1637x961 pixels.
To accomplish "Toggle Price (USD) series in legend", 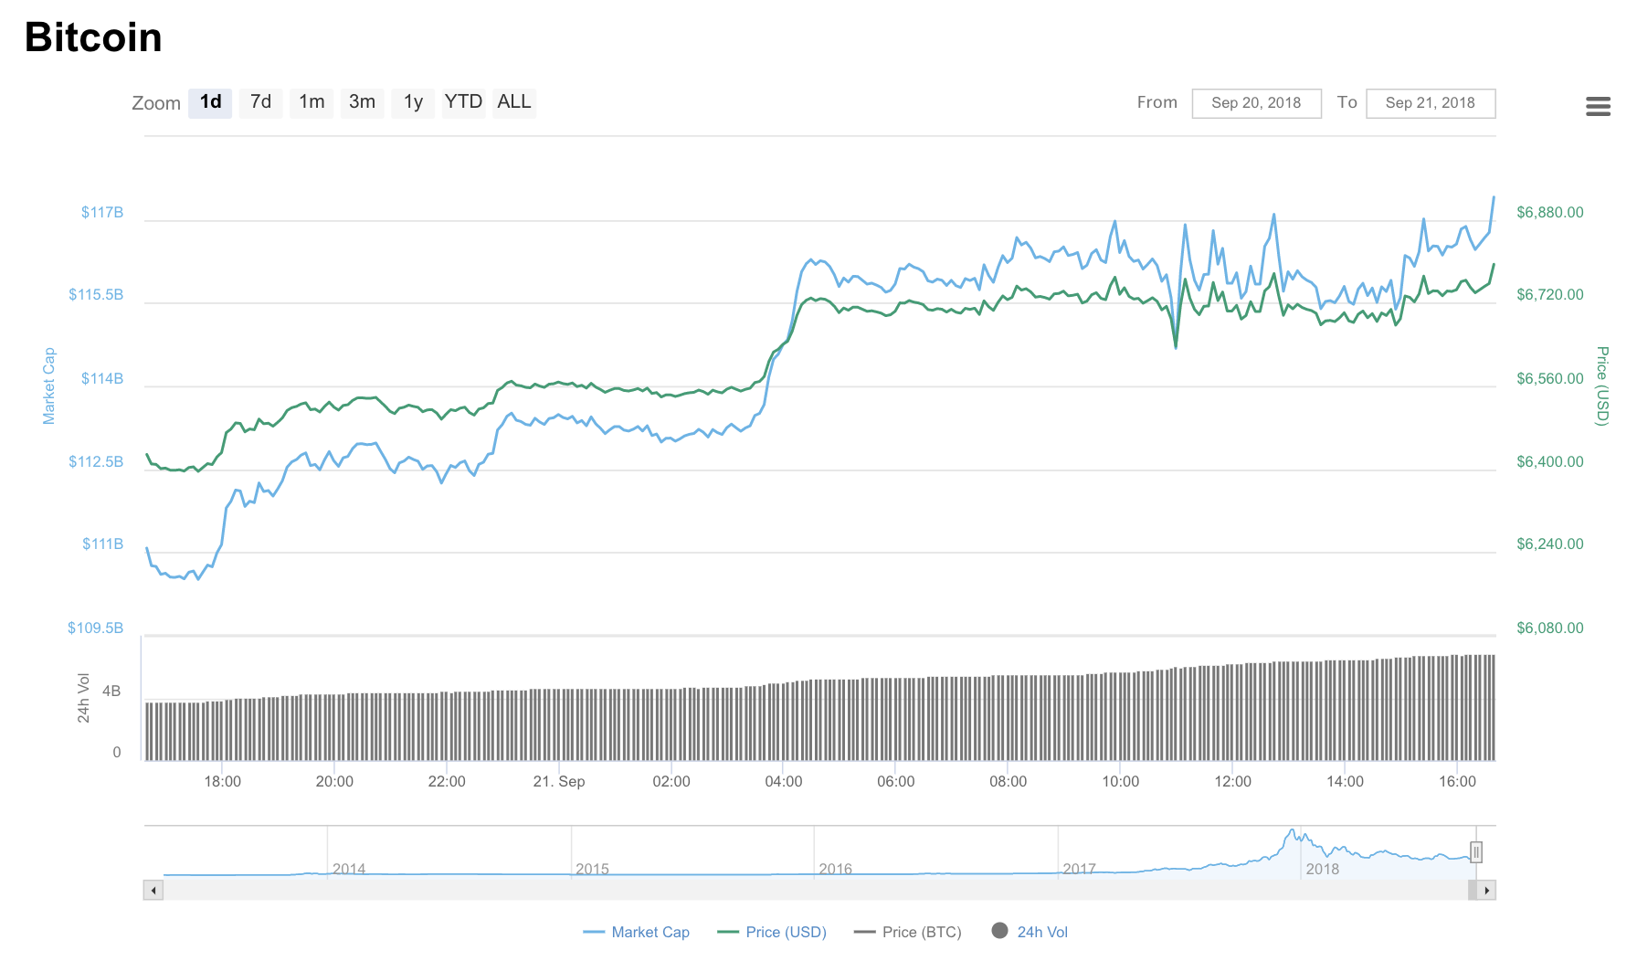I will pos(772,932).
